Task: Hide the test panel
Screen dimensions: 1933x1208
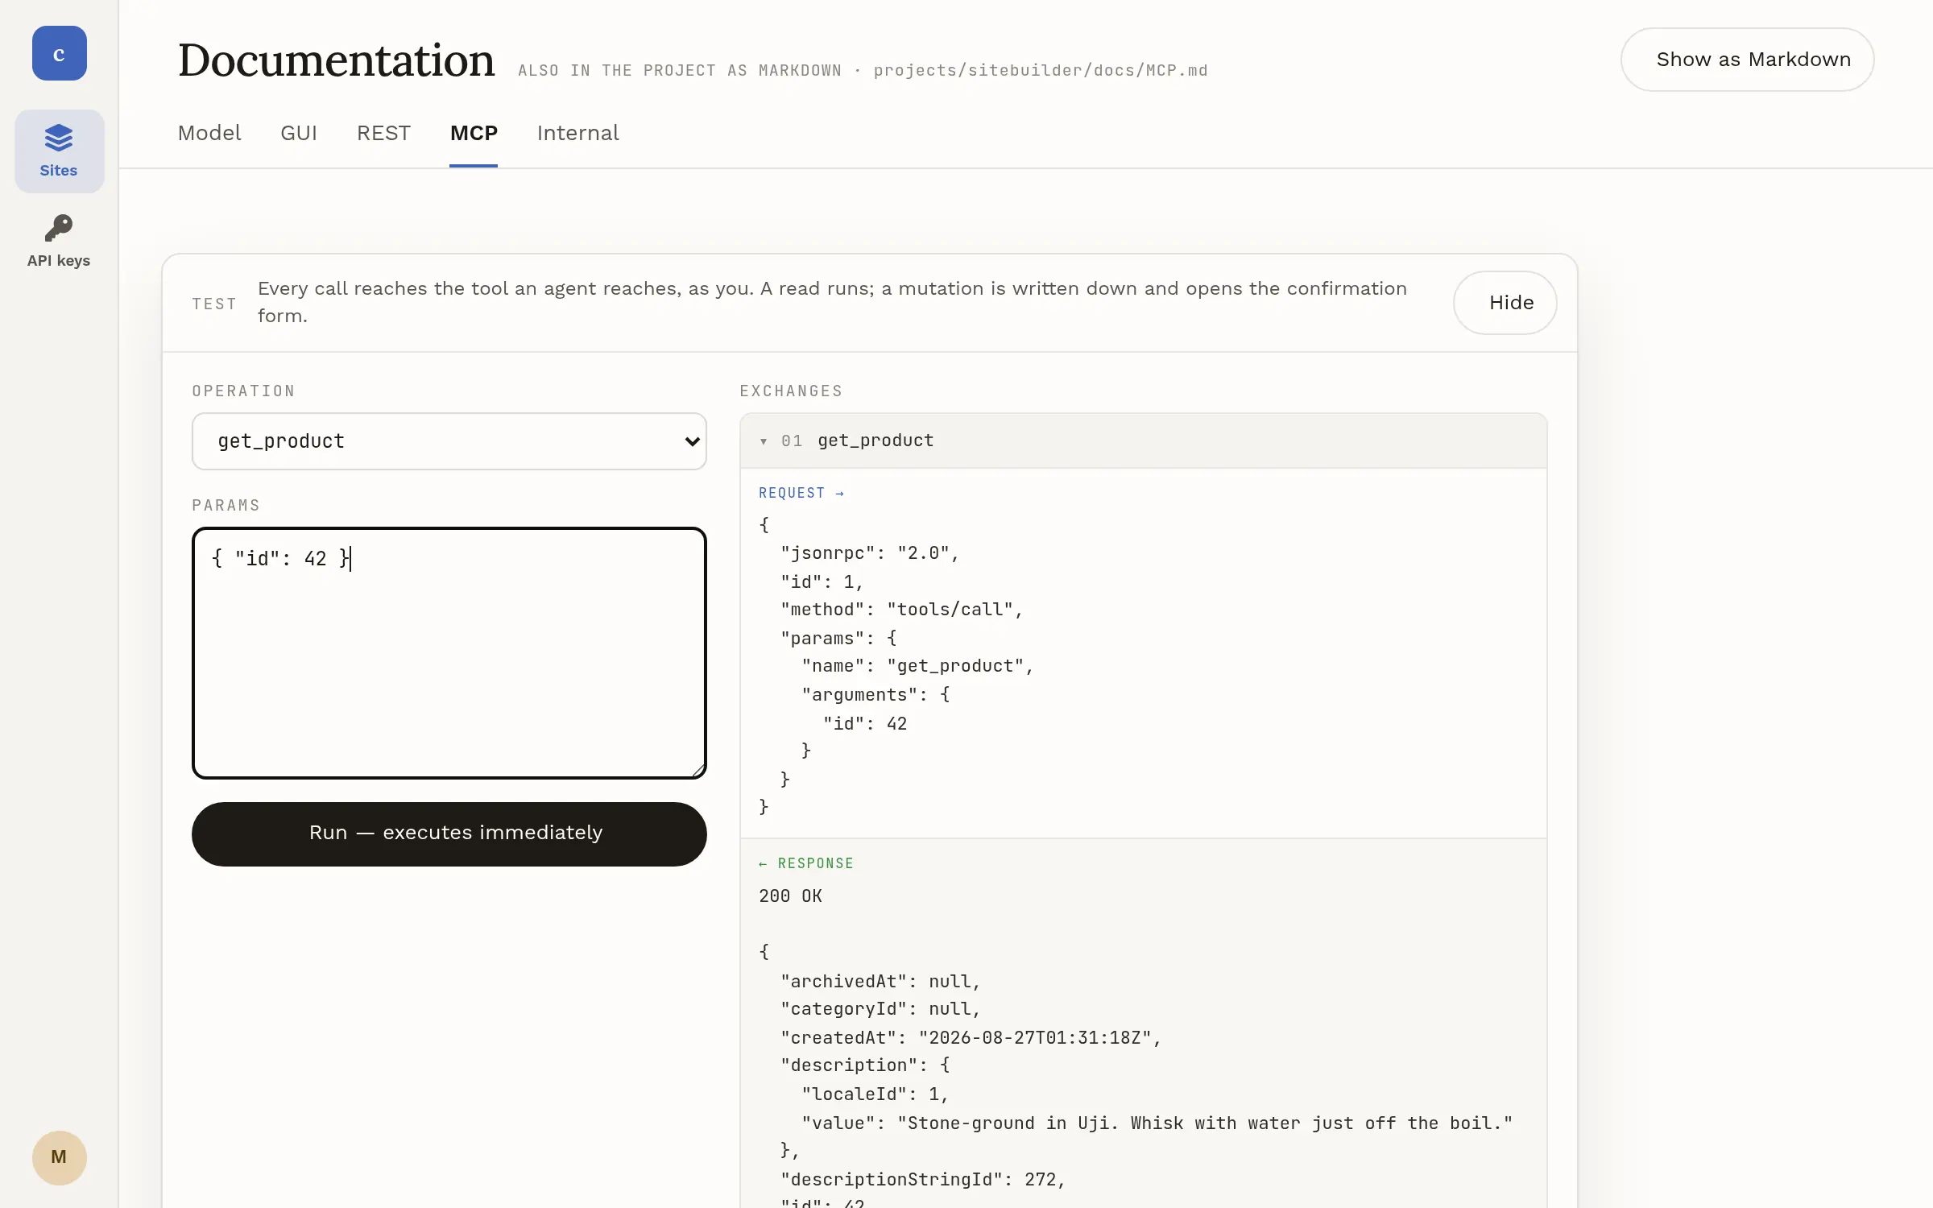Action: point(1505,303)
